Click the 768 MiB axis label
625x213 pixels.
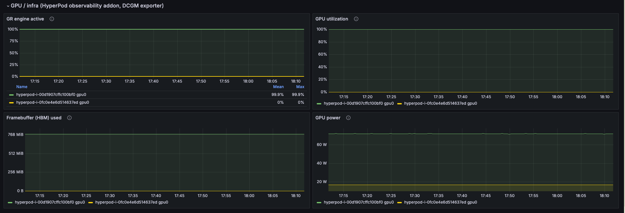point(16,135)
